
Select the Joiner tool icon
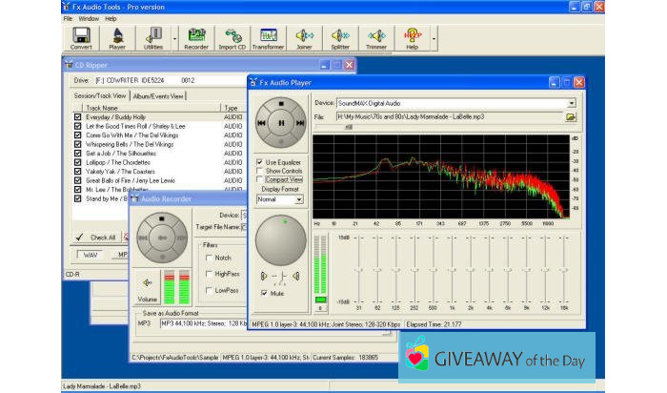coord(304,38)
